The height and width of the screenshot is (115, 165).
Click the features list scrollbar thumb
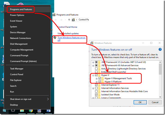pos(160,69)
